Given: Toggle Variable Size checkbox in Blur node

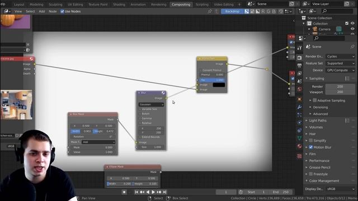Looking at the screenshot, I should pyautogui.click(x=140, y=109).
